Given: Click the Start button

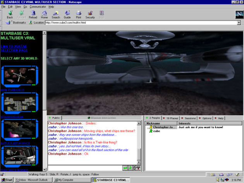Looking at the screenshot, I should [x=7, y=180].
